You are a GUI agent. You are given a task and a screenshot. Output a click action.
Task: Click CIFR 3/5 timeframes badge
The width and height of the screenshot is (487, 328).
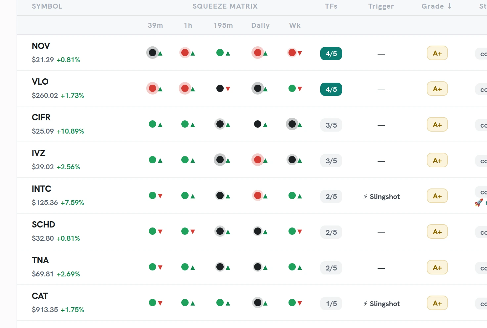(x=331, y=125)
